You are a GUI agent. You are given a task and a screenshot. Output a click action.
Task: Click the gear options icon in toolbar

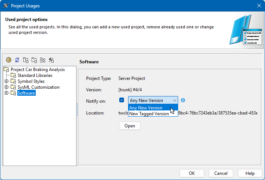8,60
